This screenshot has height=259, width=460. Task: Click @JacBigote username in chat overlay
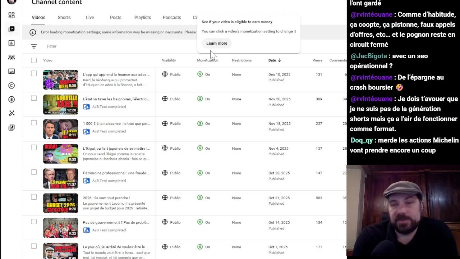(x=369, y=56)
